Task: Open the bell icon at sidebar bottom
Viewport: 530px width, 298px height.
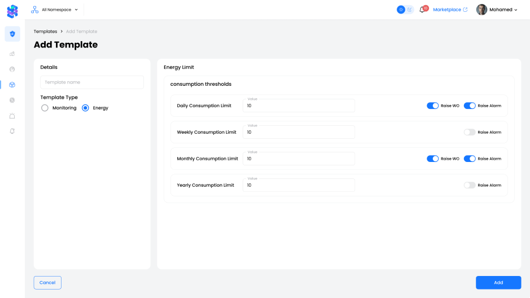Action: pyautogui.click(x=12, y=131)
